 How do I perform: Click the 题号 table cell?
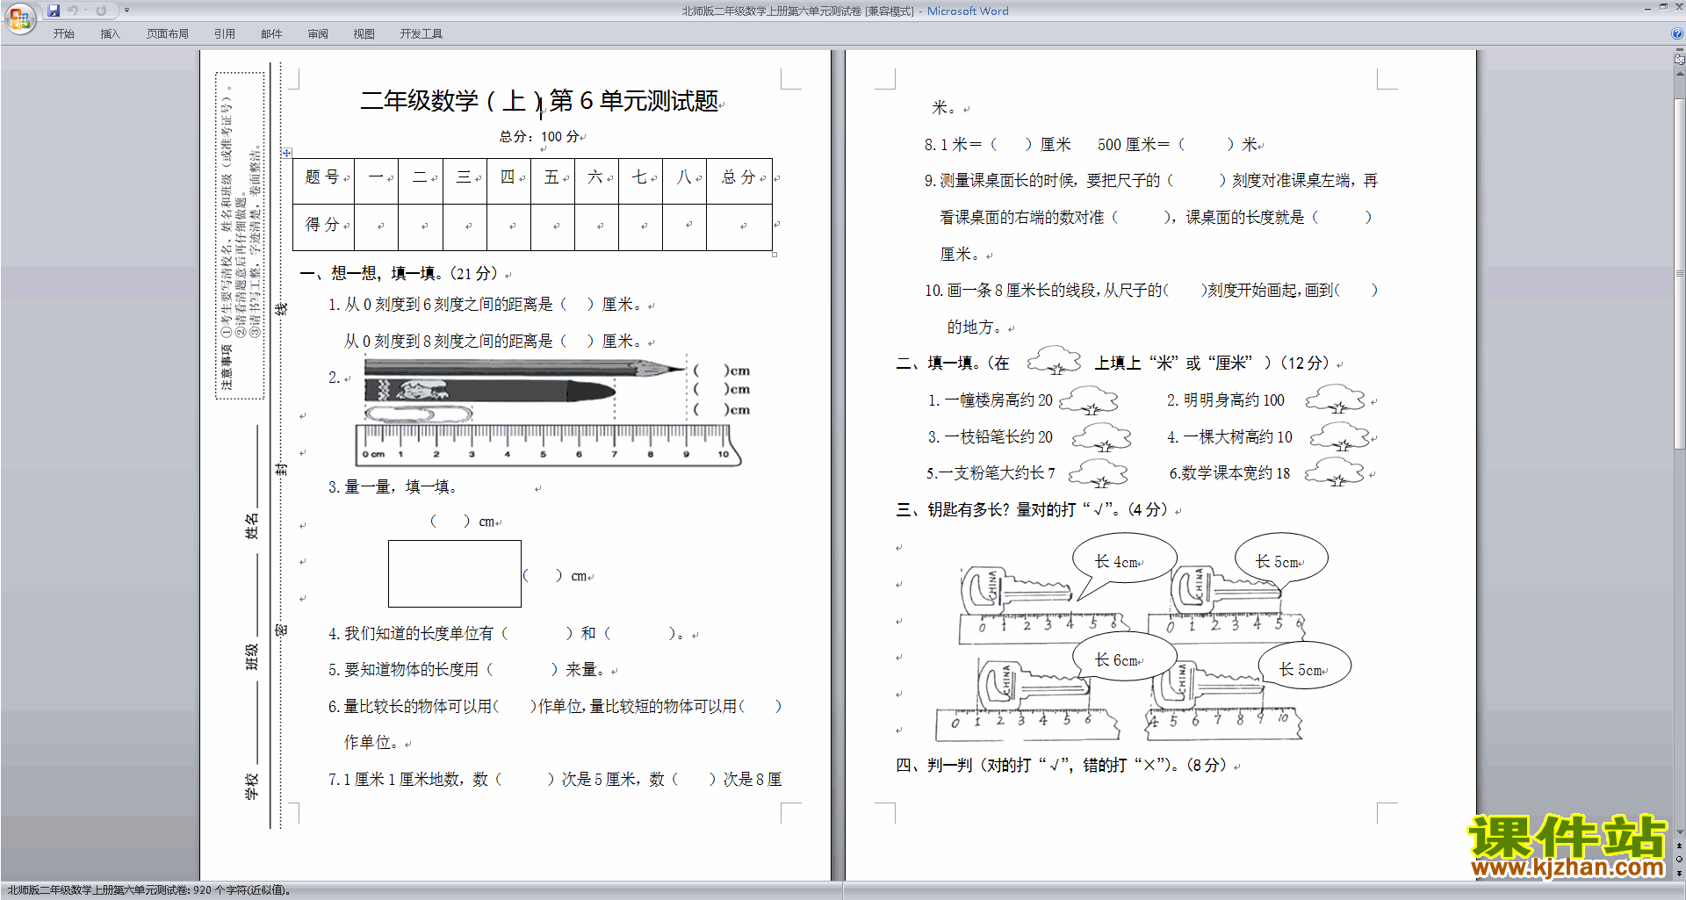(x=323, y=181)
